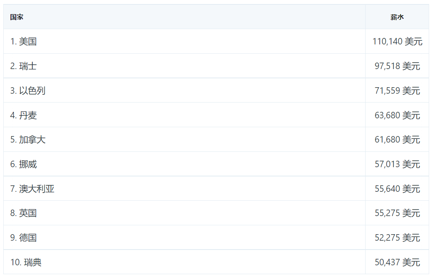
Task: Select the 2. 瑞士 country cell
Action: [x=23, y=66]
